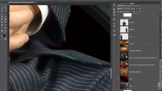Image resolution: width=162 pixels, height=91 pixels.
Task: Reset default foreground and background colors
Action: point(2,36)
